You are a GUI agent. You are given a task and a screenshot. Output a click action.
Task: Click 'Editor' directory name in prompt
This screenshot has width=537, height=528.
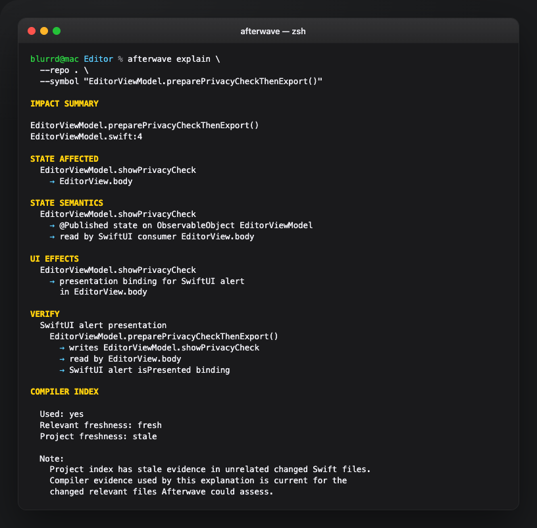point(98,59)
